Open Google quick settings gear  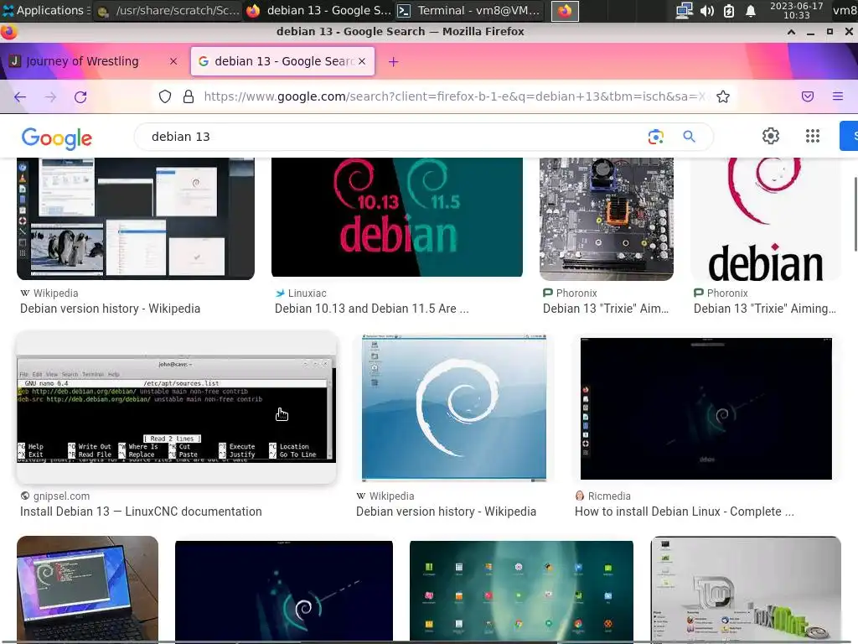[x=771, y=136]
